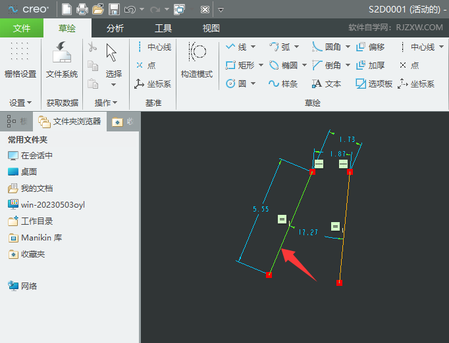Click the Print icon in the top toolbar
Screen dimensions: 449x343
pyautogui.click(x=82, y=9)
